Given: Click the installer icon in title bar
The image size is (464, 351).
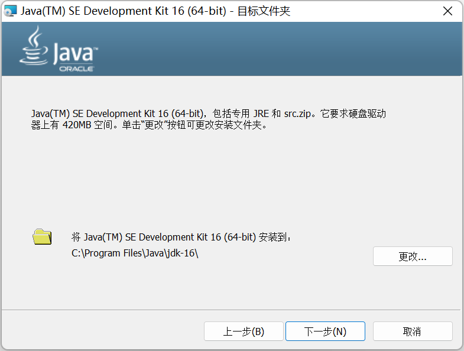Looking at the screenshot, I should (10, 11).
